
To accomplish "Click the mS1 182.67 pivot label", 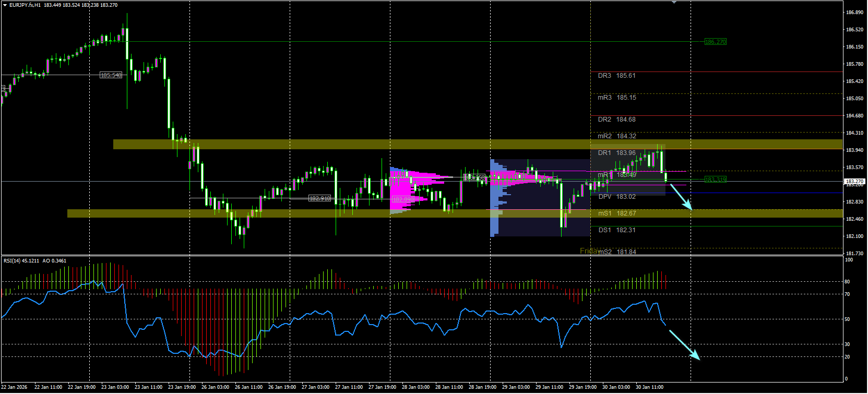I will pyautogui.click(x=617, y=213).
